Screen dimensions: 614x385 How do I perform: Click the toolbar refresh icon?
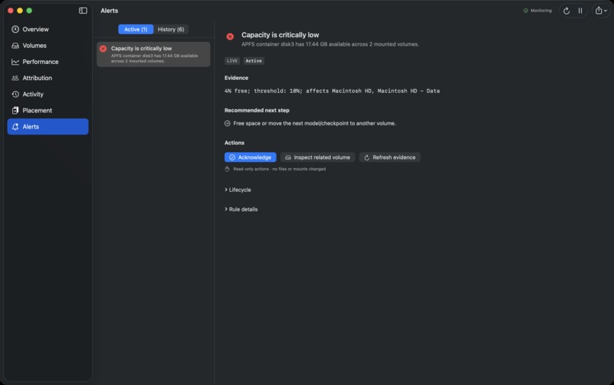pyautogui.click(x=566, y=11)
